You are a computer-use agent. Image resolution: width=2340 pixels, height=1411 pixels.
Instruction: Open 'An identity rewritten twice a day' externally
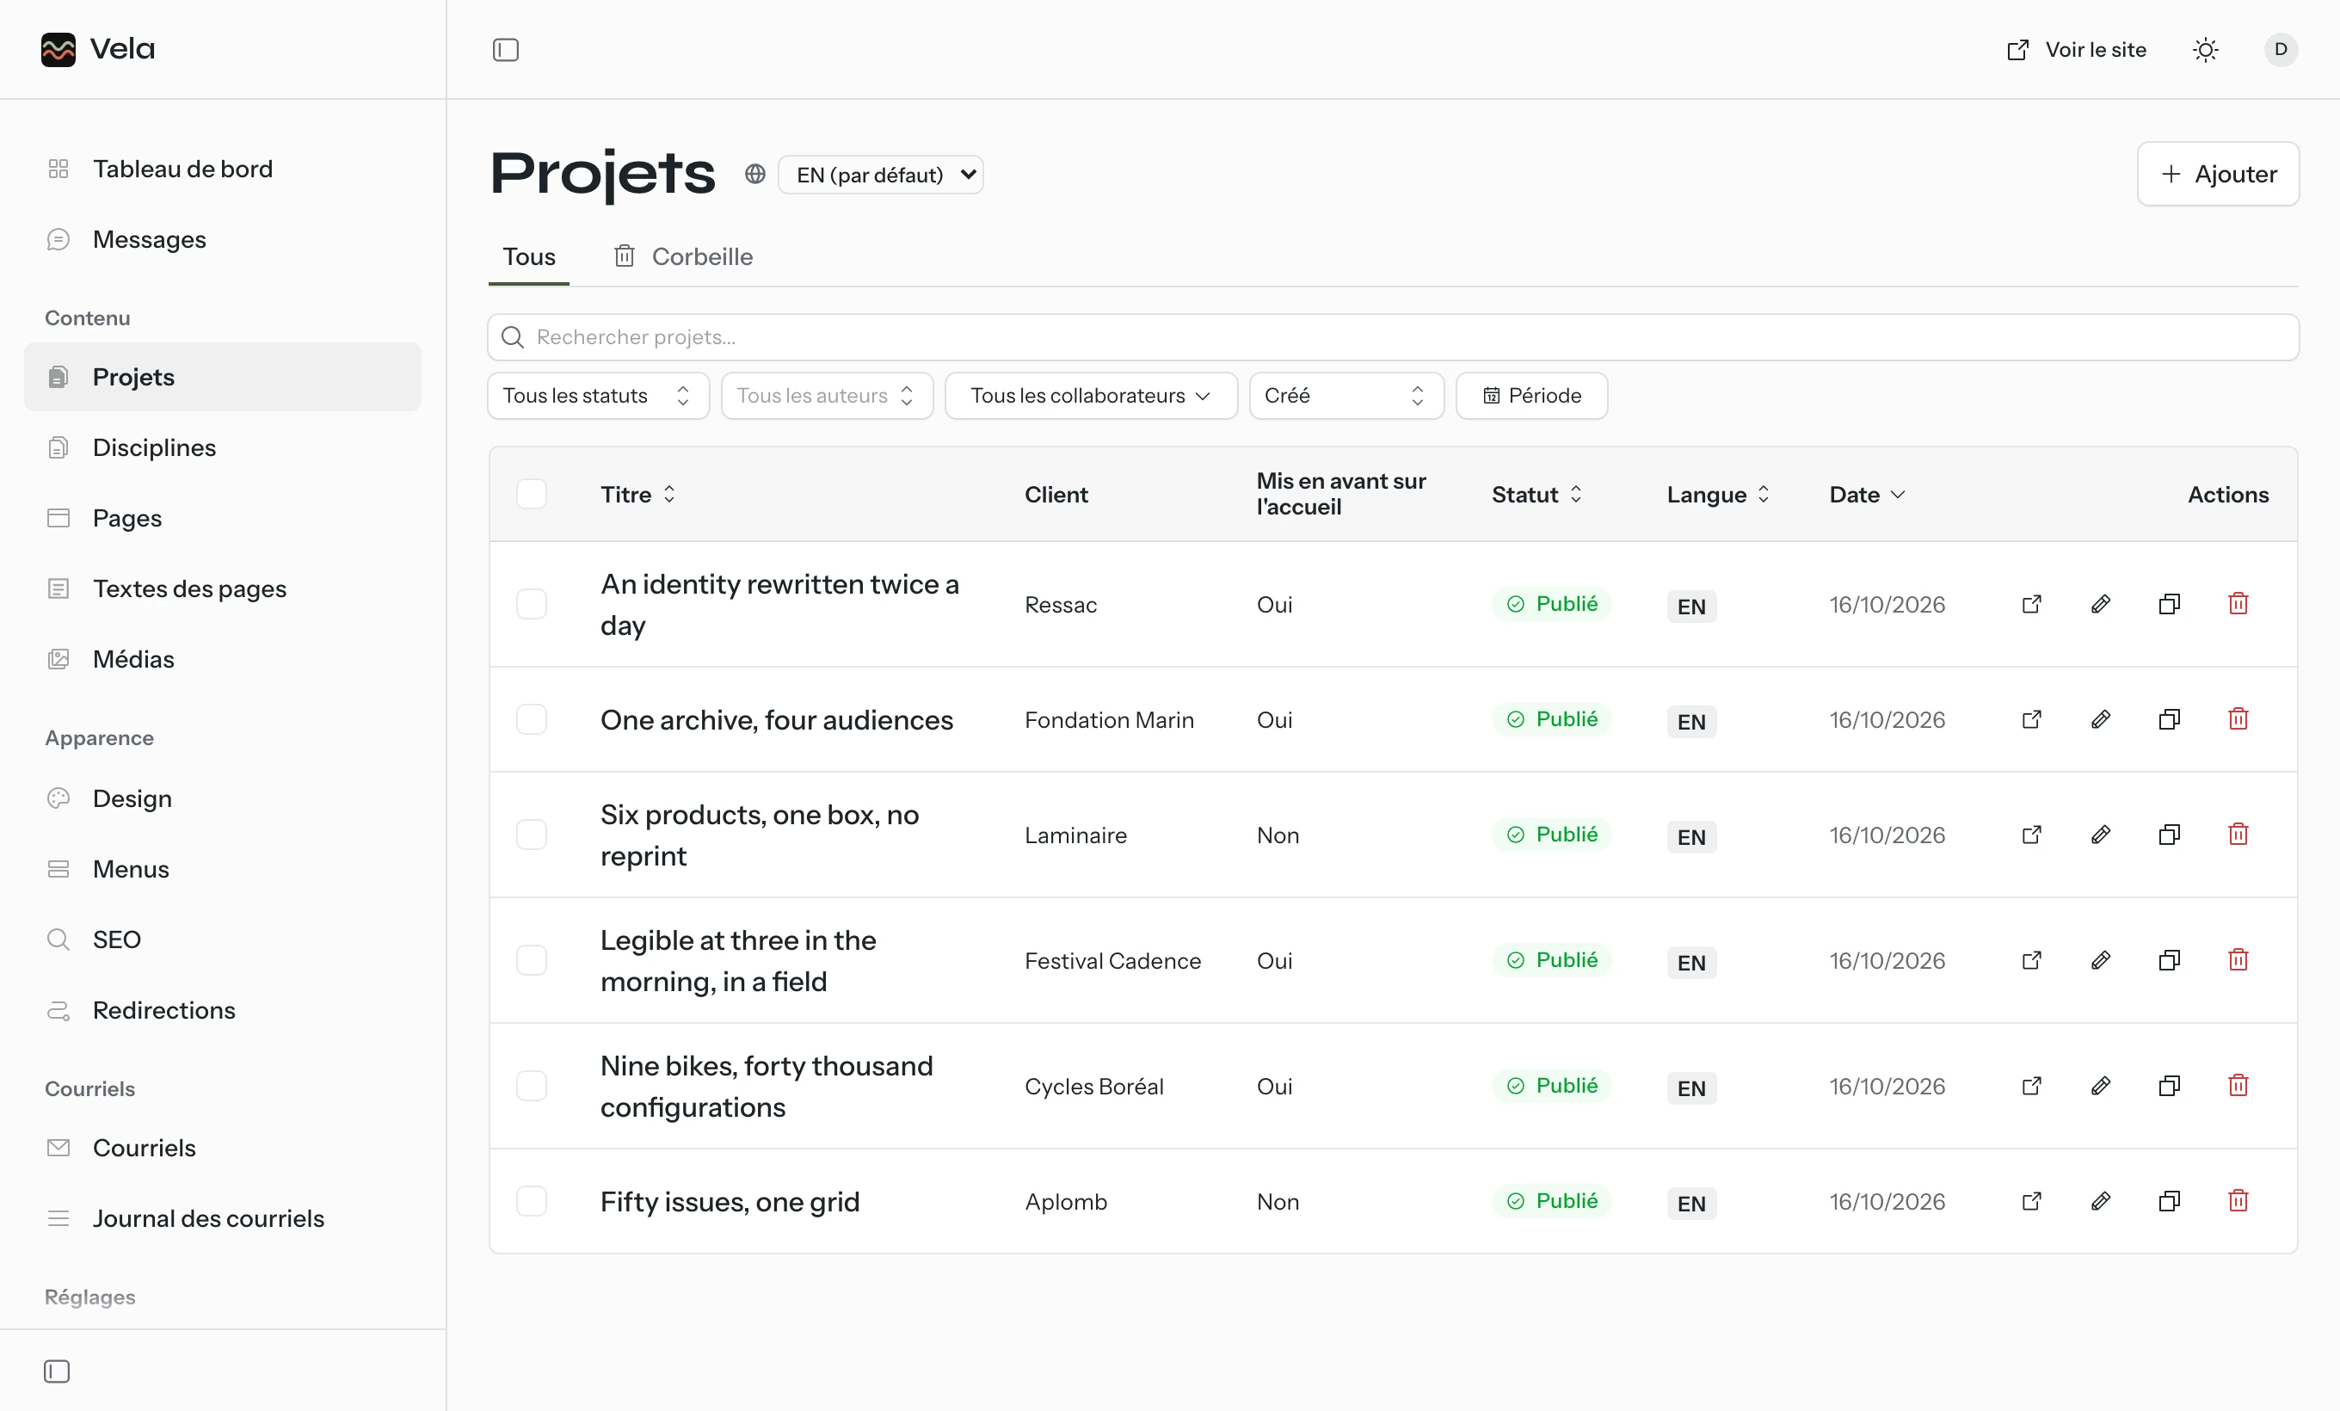pos(2031,604)
